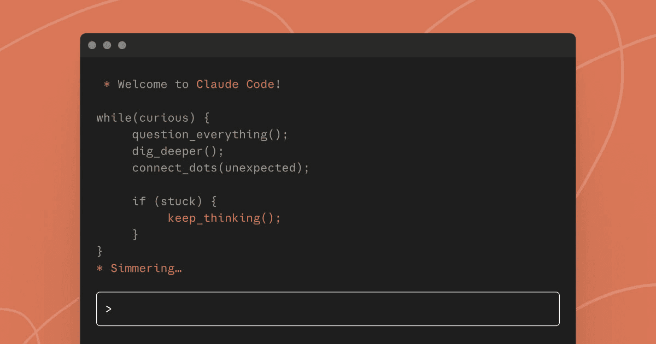
Task: Select the connect_dots(unexpected); call
Action: click(x=220, y=168)
